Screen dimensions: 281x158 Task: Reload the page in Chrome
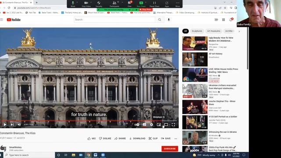click(x=9, y=8)
